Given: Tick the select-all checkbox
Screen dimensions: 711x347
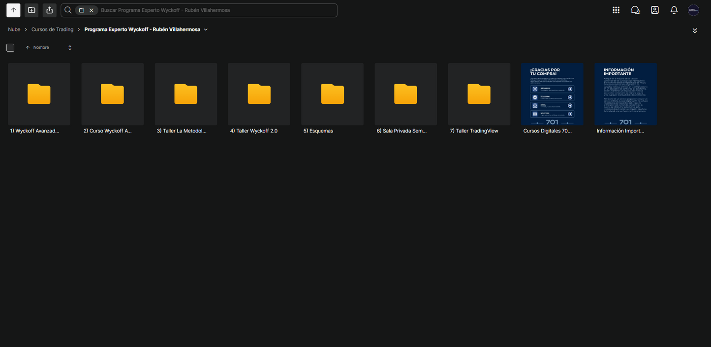Looking at the screenshot, I should click(x=10, y=48).
